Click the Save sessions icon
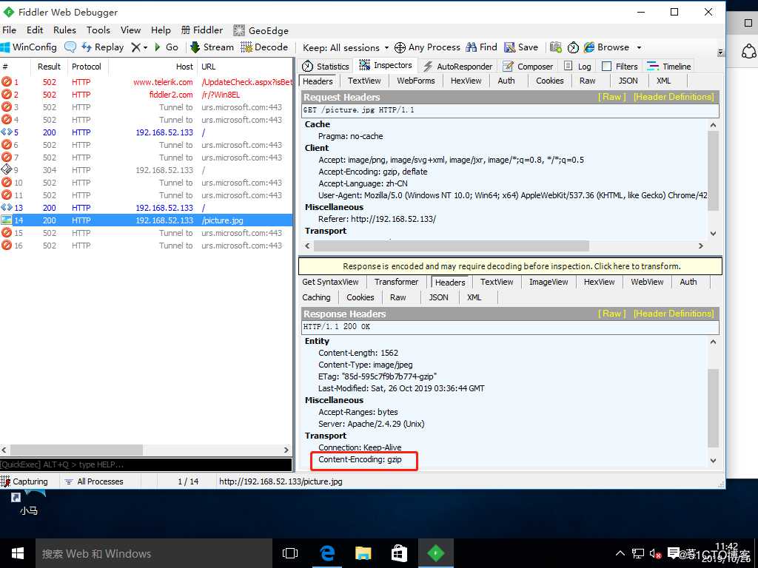 pyautogui.click(x=509, y=47)
